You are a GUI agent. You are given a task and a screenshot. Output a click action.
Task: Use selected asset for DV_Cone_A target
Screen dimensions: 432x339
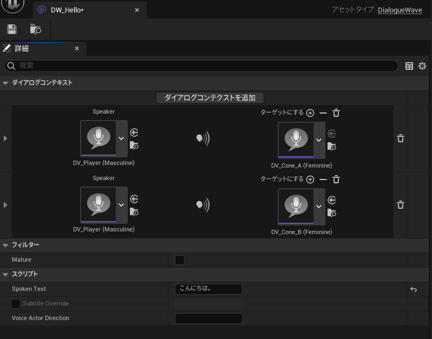(332, 134)
